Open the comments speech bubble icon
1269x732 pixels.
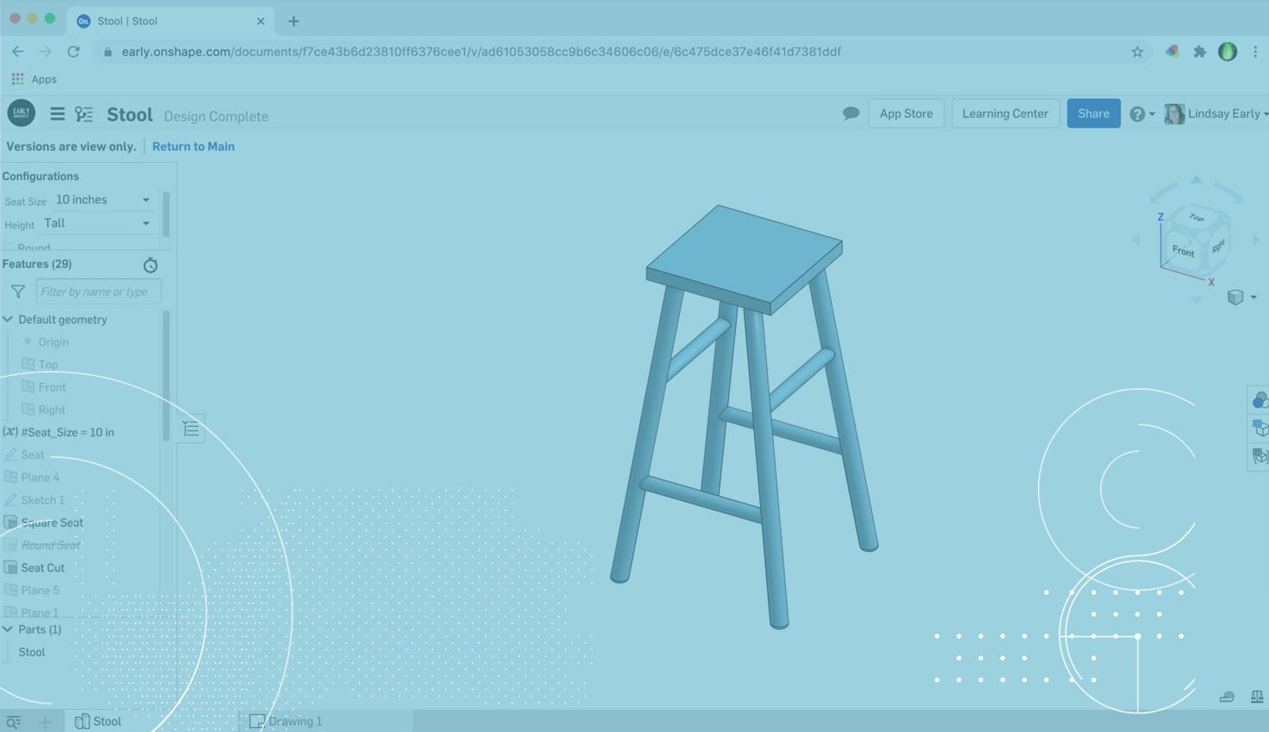(x=850, y=113)
